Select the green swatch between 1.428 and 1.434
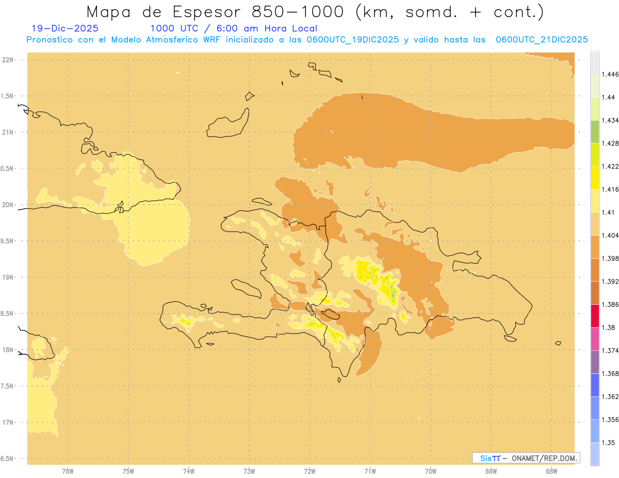This screenshot has height=478, width=619. (x=595, y=131)
